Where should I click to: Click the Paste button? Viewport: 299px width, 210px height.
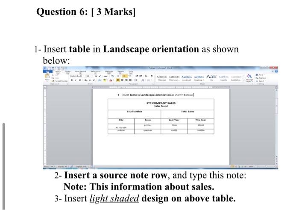[47, 77]
